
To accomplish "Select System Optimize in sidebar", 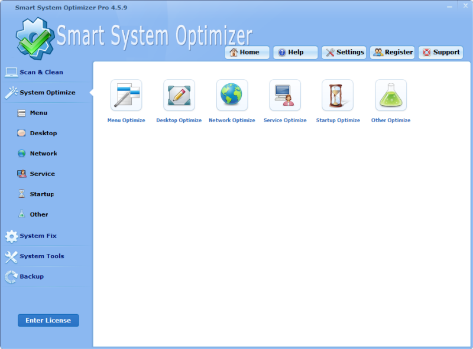I will [x=47, y=93].
